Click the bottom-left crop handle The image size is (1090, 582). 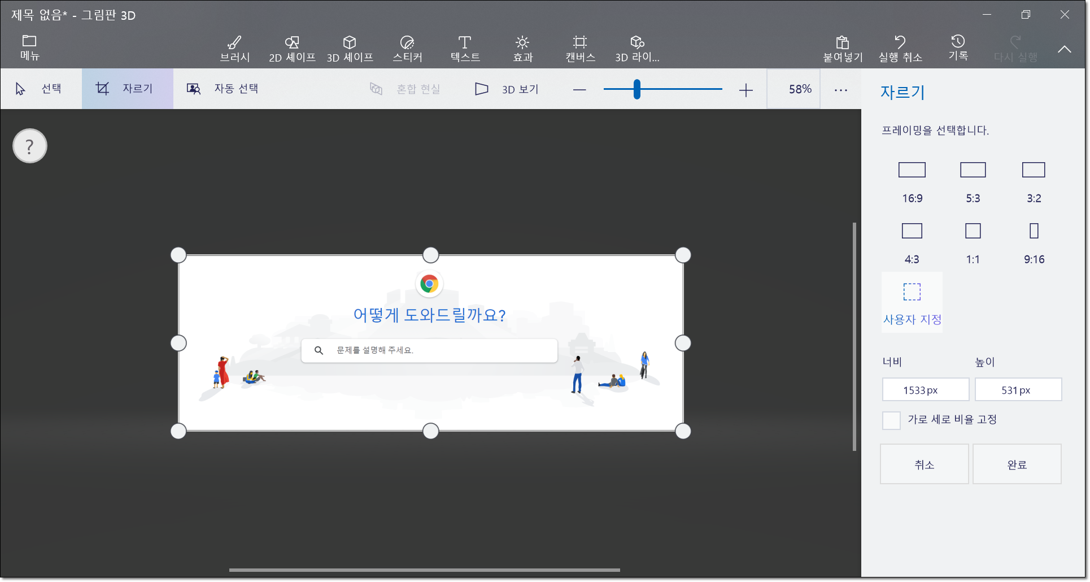click(178, 431)
